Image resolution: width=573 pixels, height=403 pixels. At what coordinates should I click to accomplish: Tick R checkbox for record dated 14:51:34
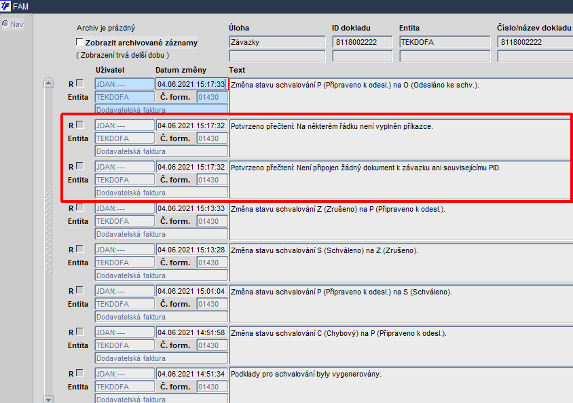click(80, 373)
